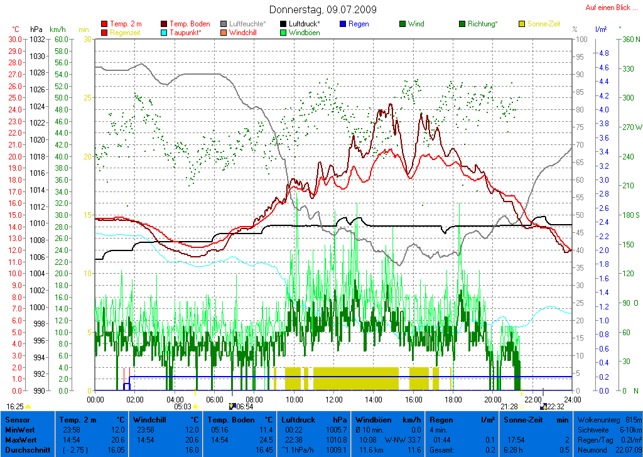The width and height of the screenshot is (643, 457).
Task: Click the sunset sun icon beside 21:28
Action: point(522,407)
